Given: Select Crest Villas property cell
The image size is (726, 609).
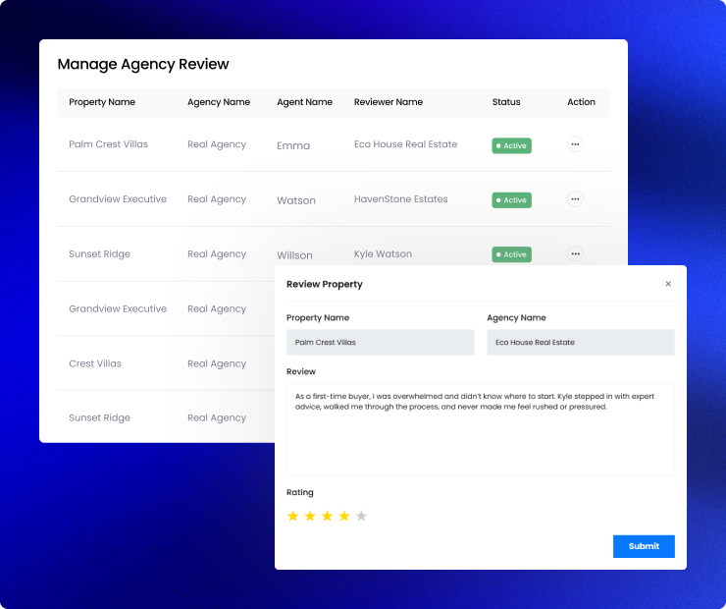Looking at the screenshot, I should tap(95, 363).
